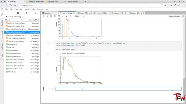Go to the browser home page
The height and width of the screenshot is (104, 186).
(15, 5)
